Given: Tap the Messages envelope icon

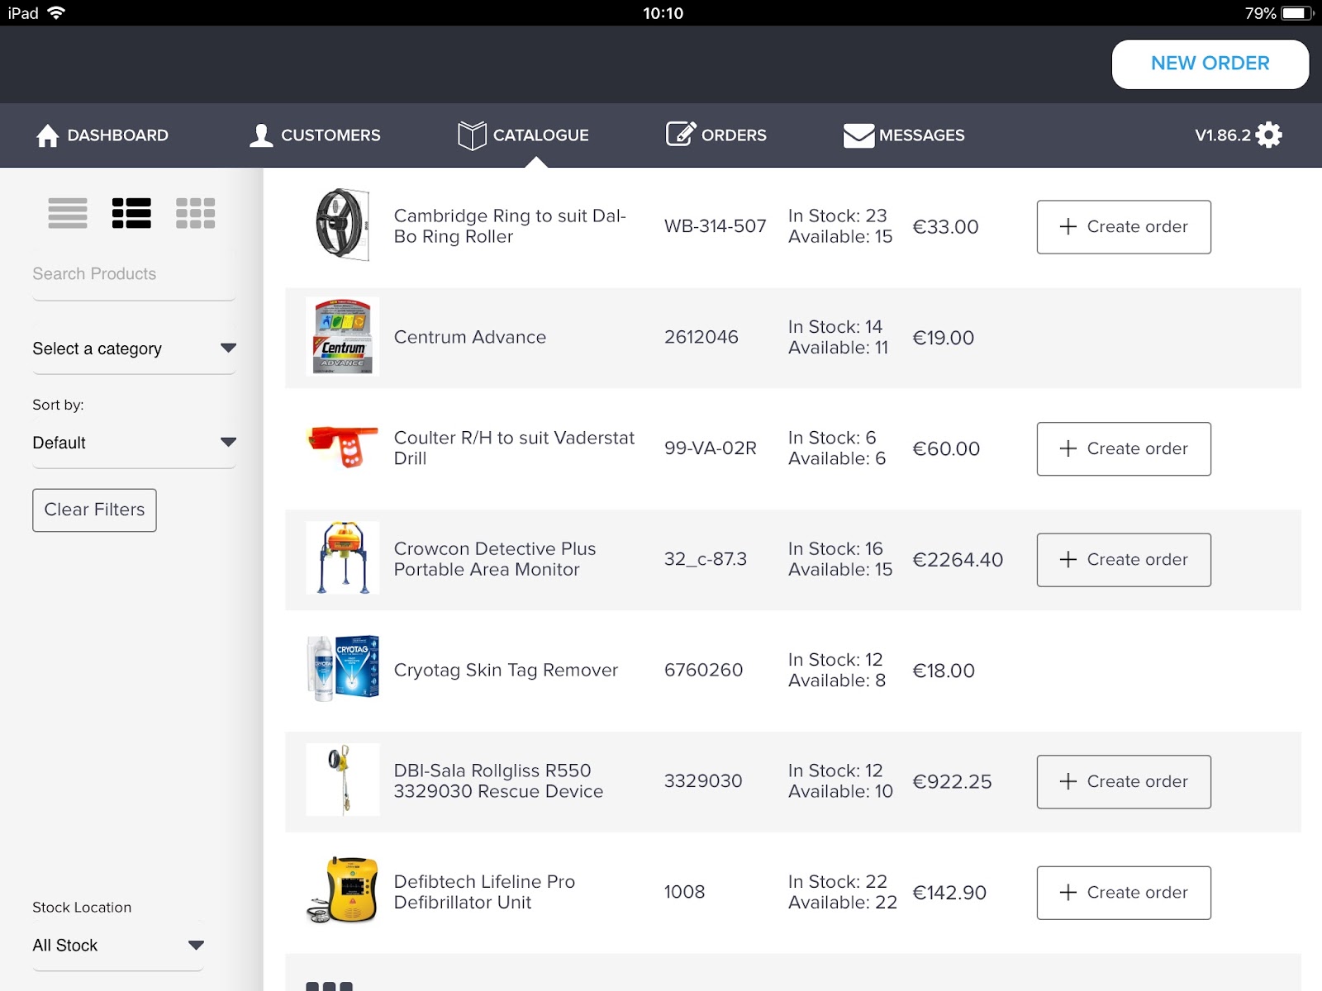Looking at the screenshot, I should point(858,135).
